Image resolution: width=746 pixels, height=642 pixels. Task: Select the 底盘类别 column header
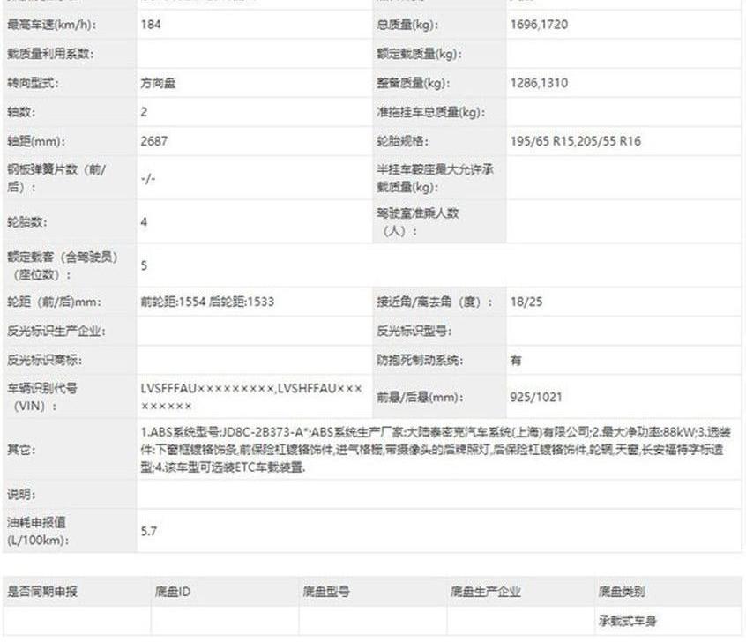(x=622, y=592)
